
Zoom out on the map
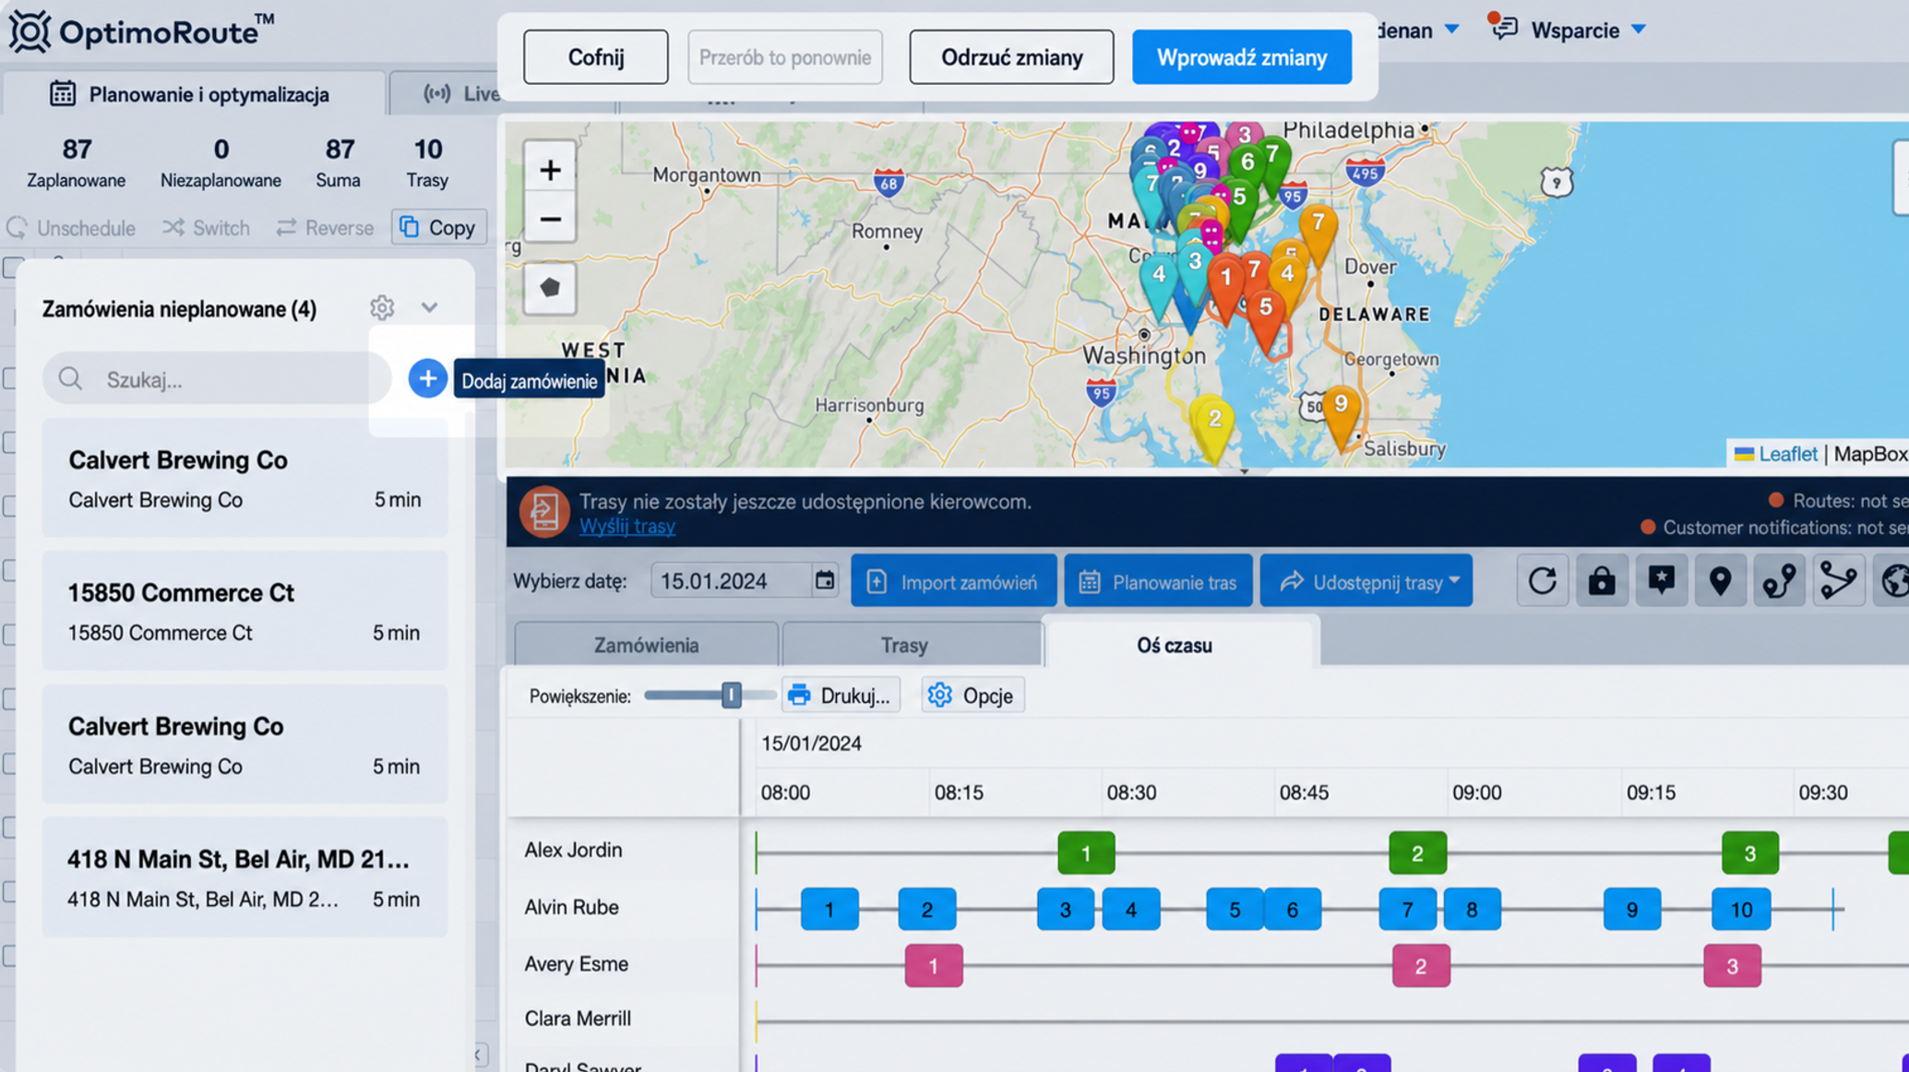coord(550,220)
